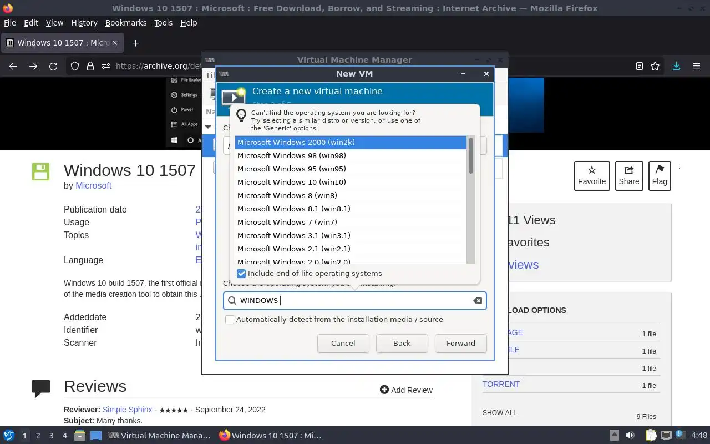
Task: Click the reload page button in Firefox
Action: click(x=53, y=66)
